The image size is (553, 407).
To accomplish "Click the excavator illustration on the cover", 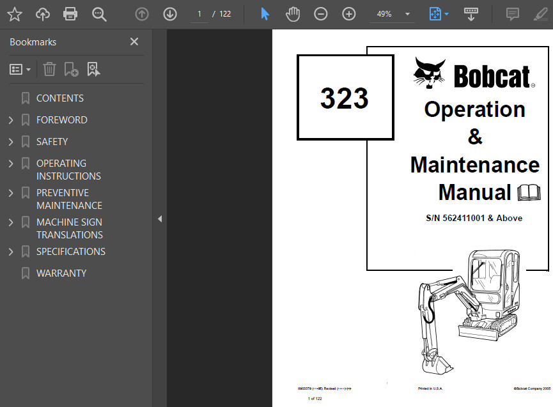I will click(x=469, y=312).
